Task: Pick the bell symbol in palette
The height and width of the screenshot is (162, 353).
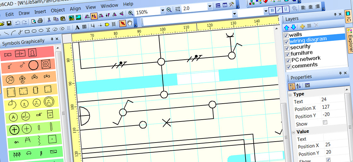Action: coord(32,53)
